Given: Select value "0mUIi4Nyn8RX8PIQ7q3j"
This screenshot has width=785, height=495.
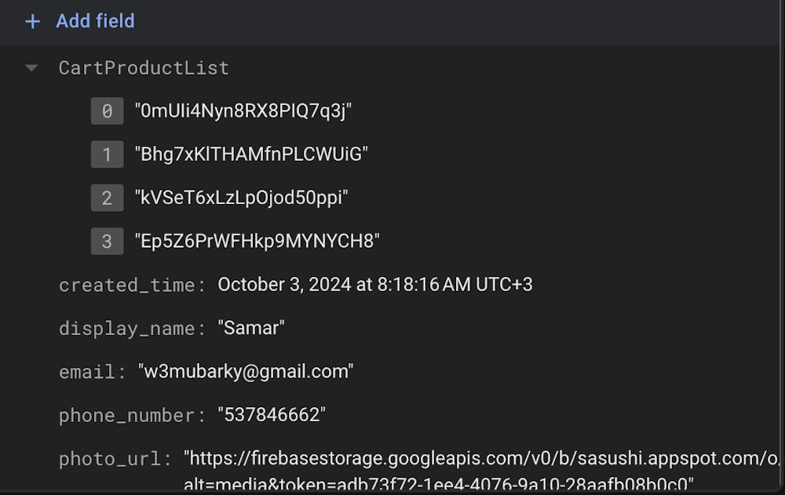Looking at the screenshot, I should pyautogui.click(x=243, y=111).
